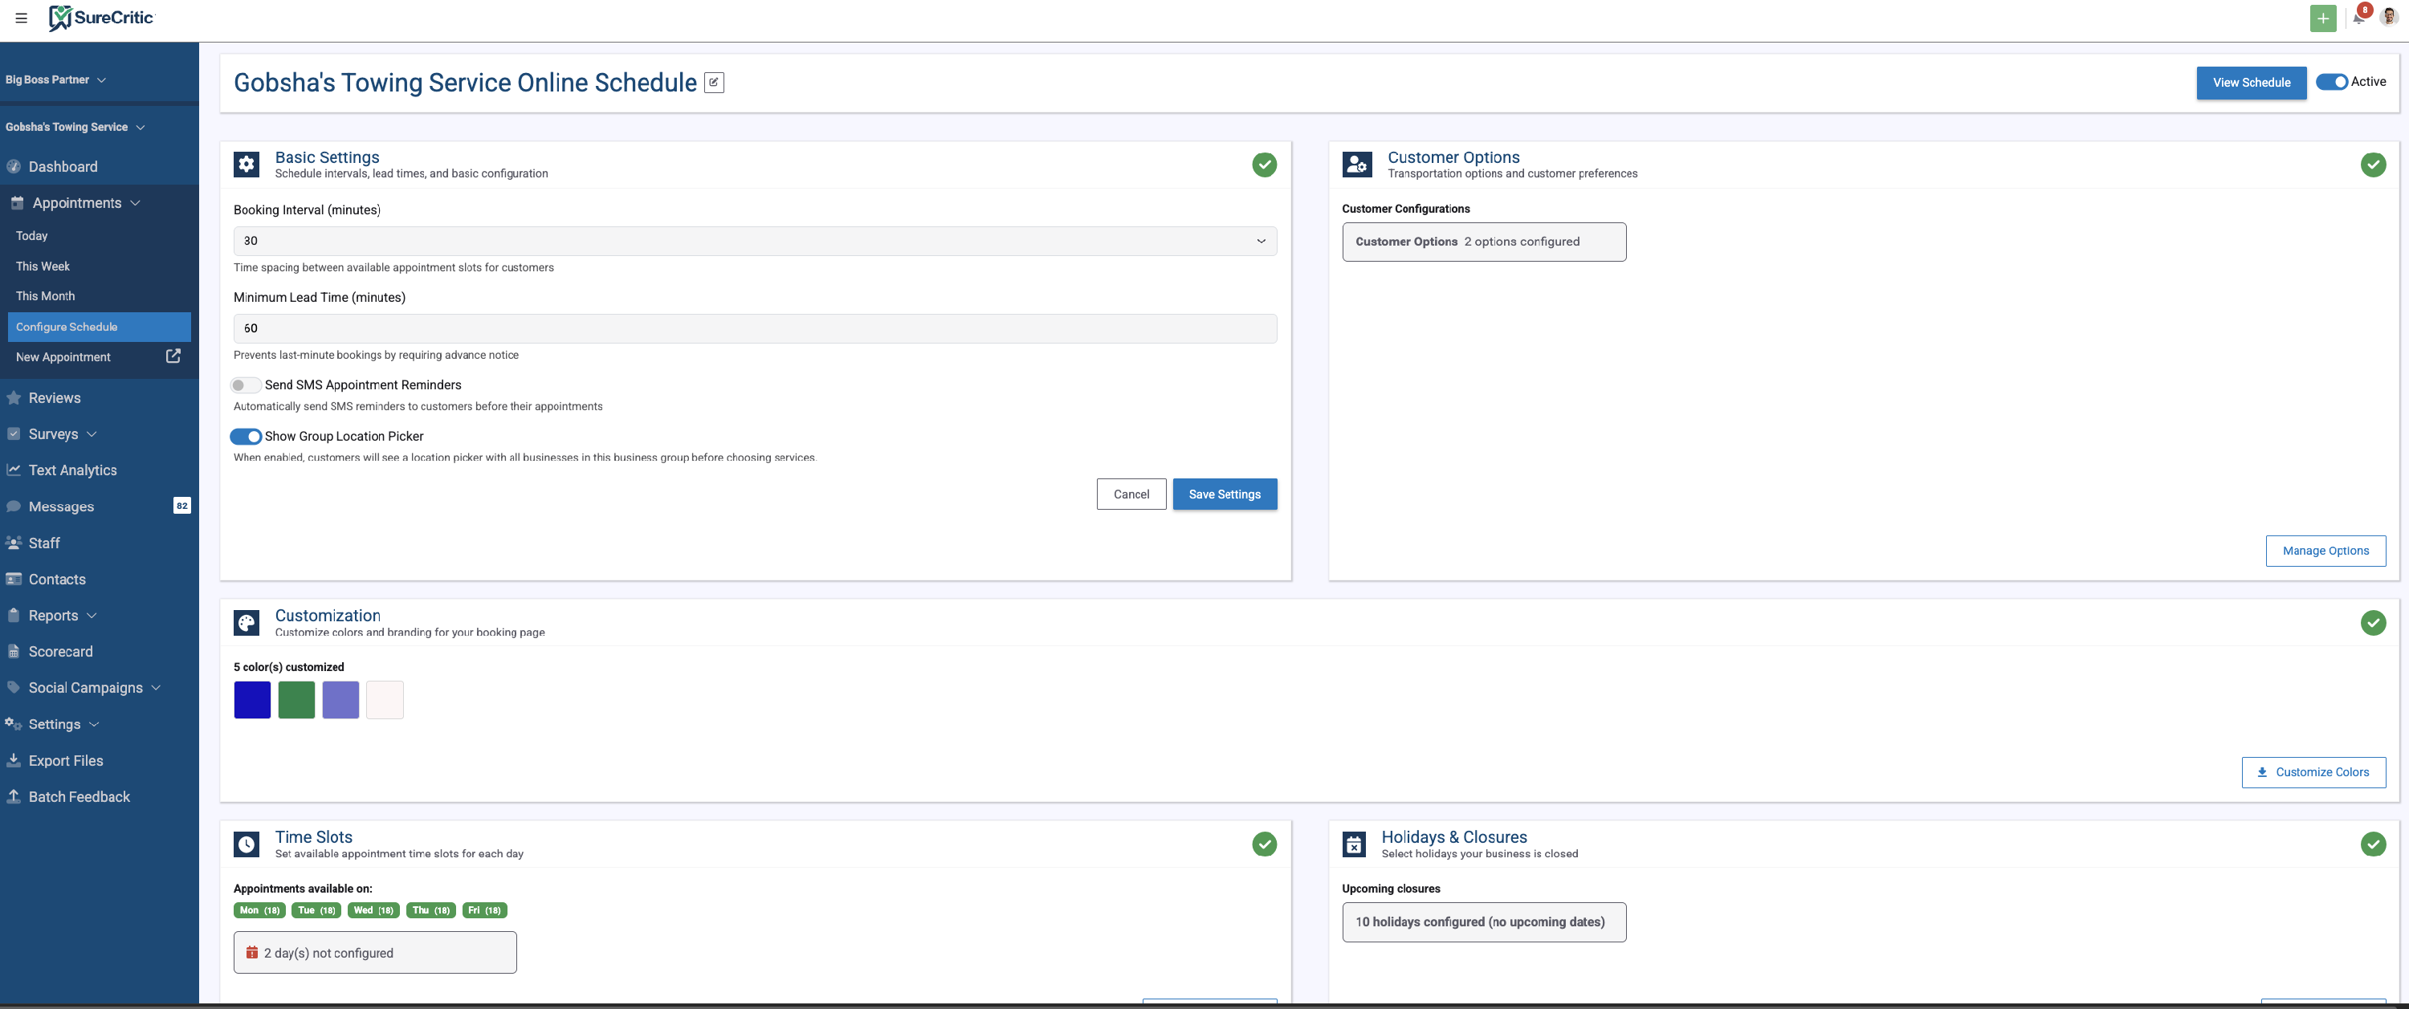Expand the Social Campaigns sidebar menu
This screenshot has height=1009, width=2409.
coord(86,688)
